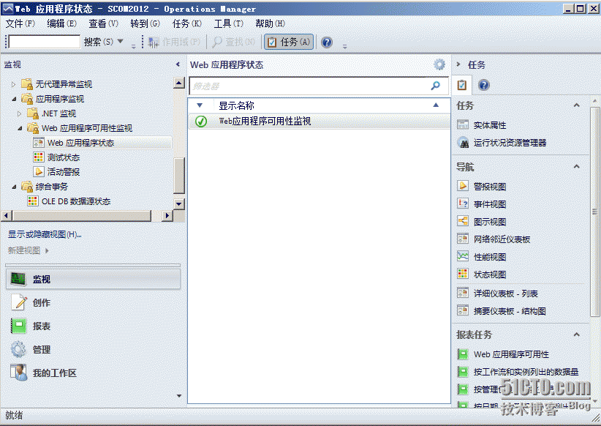Open 摘要仪表板 - 结构图 item
Screen dimensions: 601x426
[510, 311]
